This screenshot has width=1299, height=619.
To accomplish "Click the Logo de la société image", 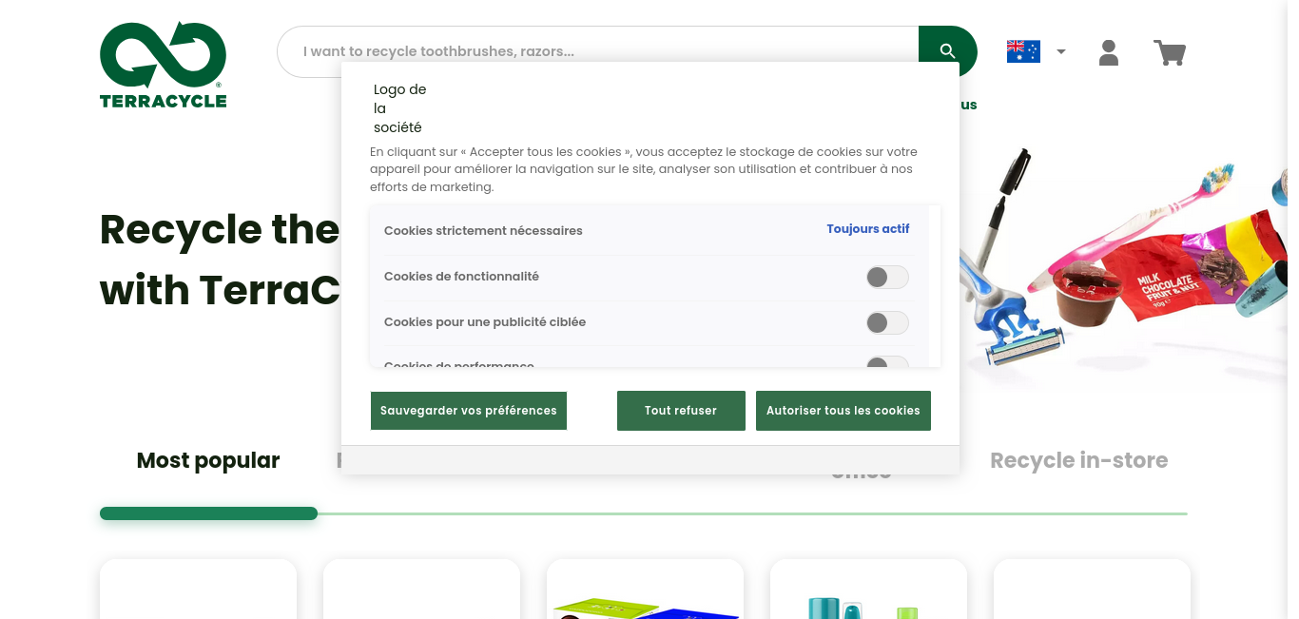I will (x=399, y=108).
